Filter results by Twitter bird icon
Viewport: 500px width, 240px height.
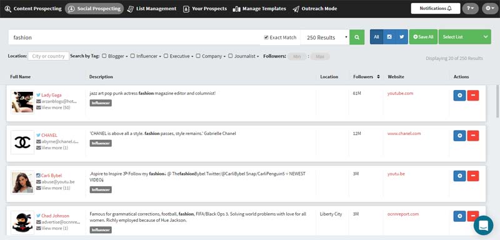coord(402,37)
